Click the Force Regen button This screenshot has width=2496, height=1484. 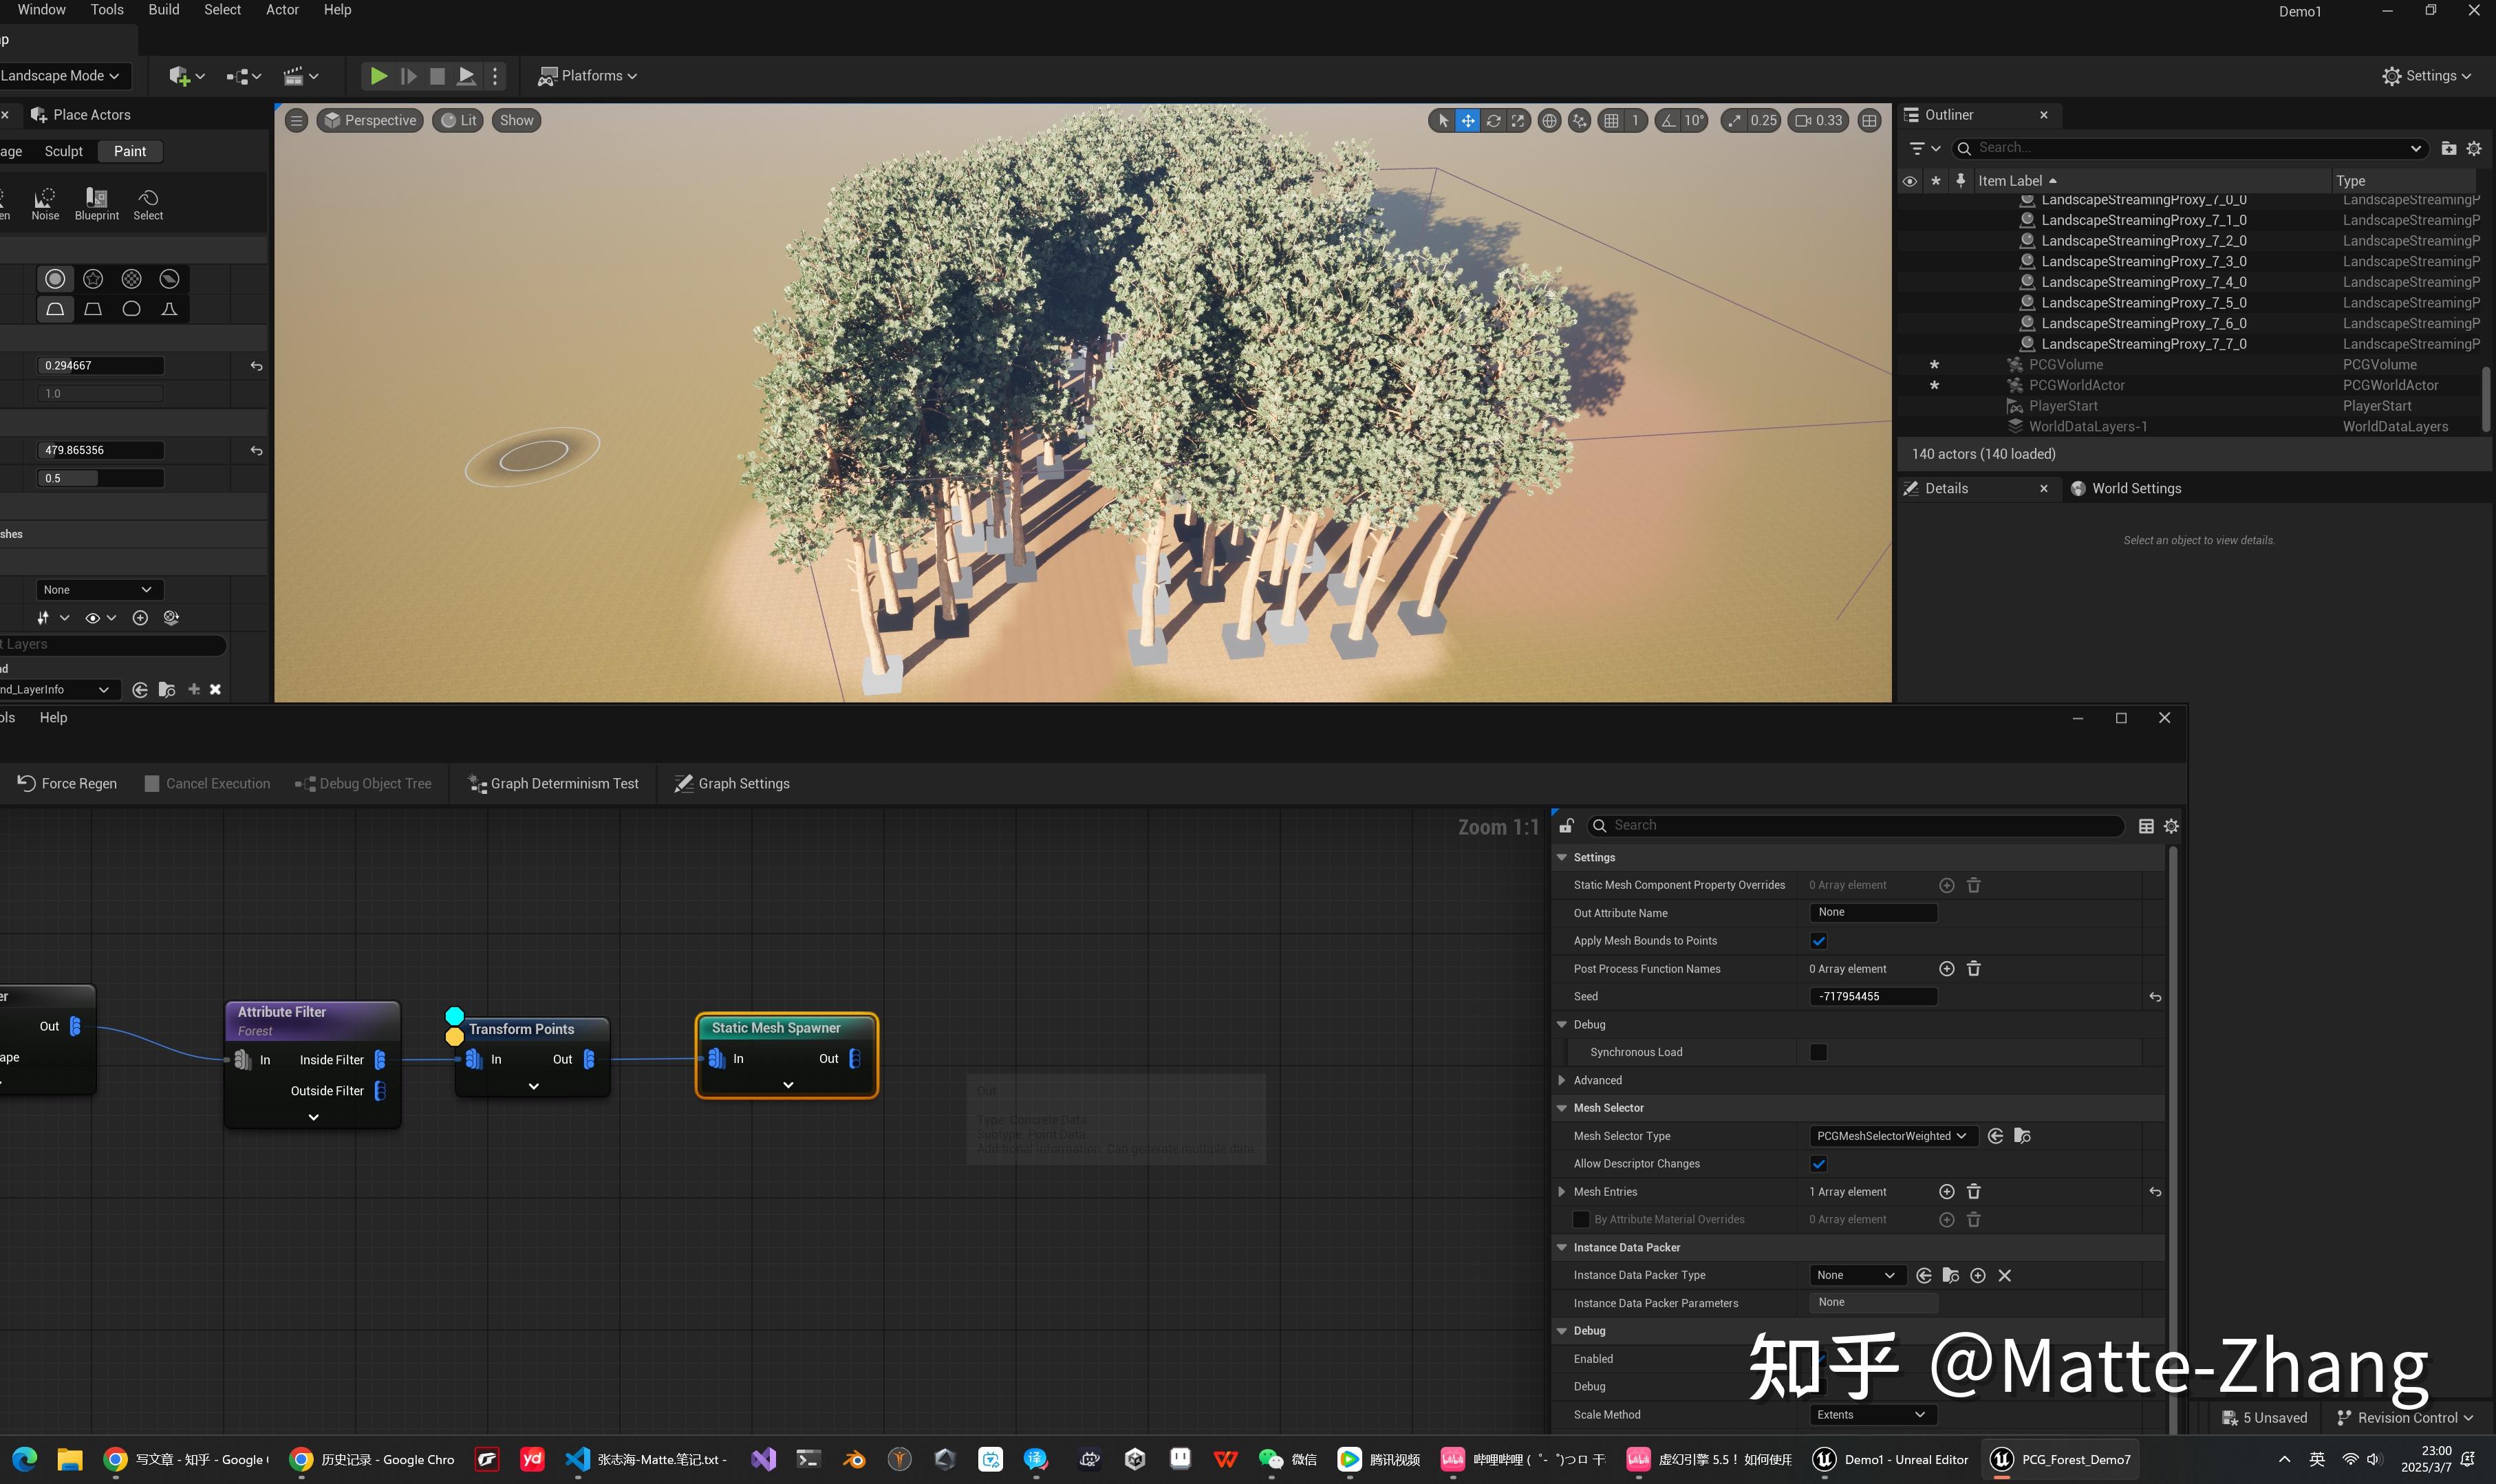point(66,783)
